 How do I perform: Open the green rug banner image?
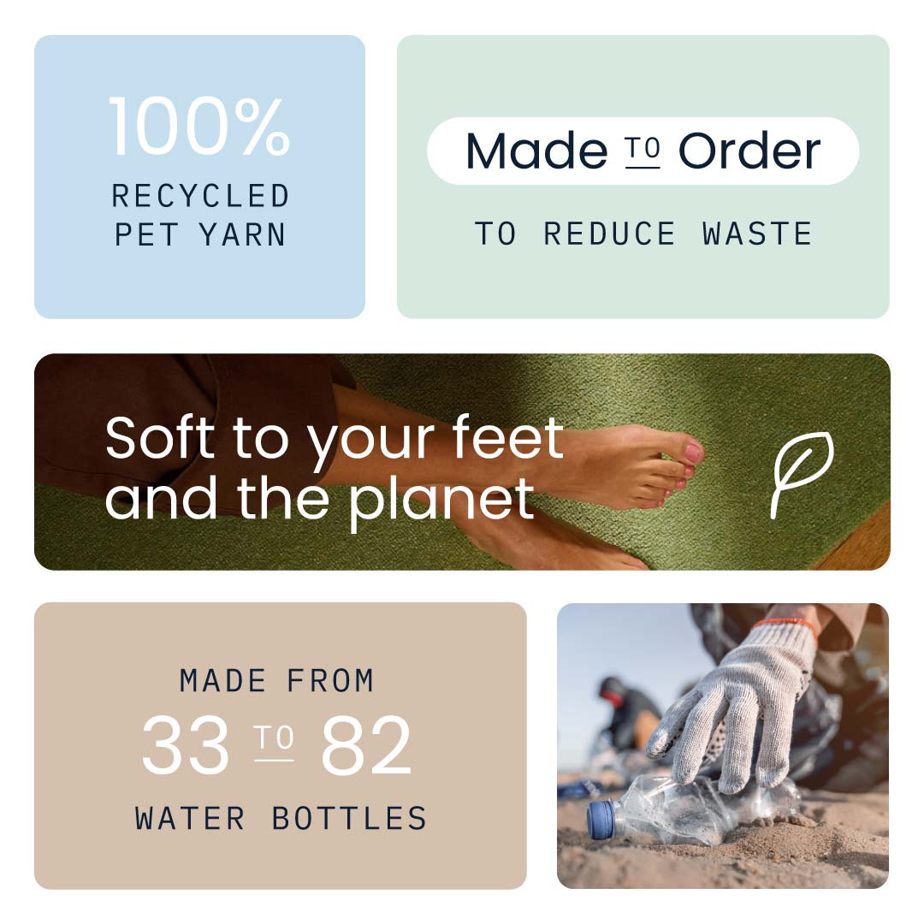(x=462, y=461)
